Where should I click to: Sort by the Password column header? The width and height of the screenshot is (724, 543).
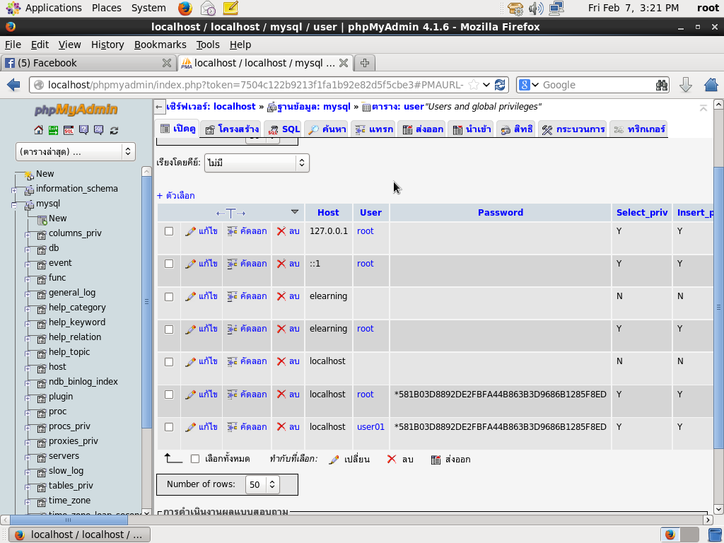click(500, 213)
